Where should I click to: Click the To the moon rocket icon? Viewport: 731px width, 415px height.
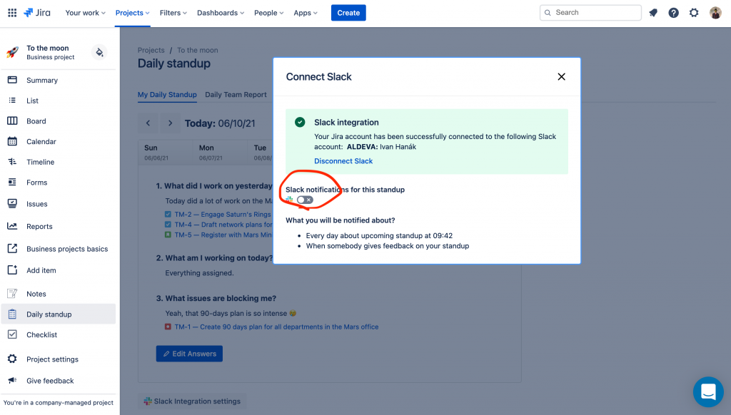click(13, 52)
